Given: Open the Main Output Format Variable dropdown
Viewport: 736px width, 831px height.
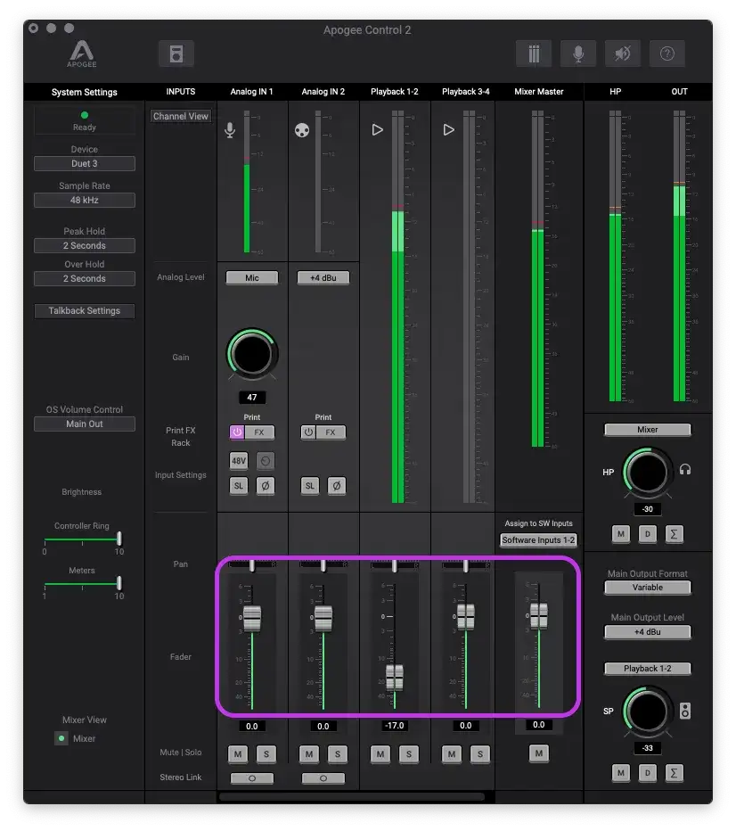Looking at the screenshot, I should (647, 588).
